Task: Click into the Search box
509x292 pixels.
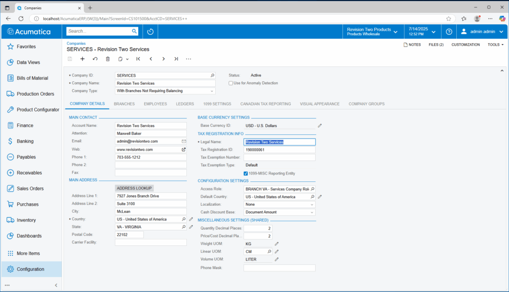Action: [98, 31]
